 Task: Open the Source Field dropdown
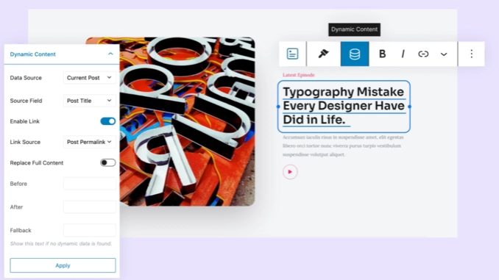click(x=90, y=101)
